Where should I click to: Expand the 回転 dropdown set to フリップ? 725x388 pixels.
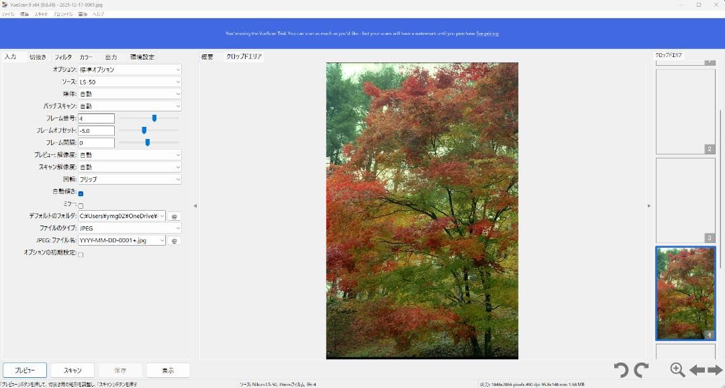[130, 179]
